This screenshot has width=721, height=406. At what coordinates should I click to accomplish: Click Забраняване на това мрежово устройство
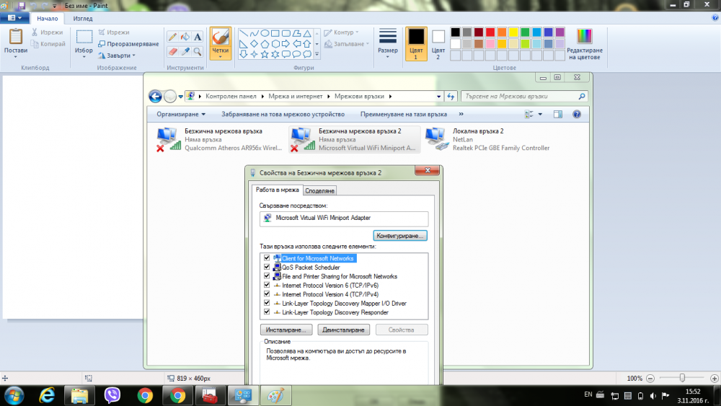[283, 114]
